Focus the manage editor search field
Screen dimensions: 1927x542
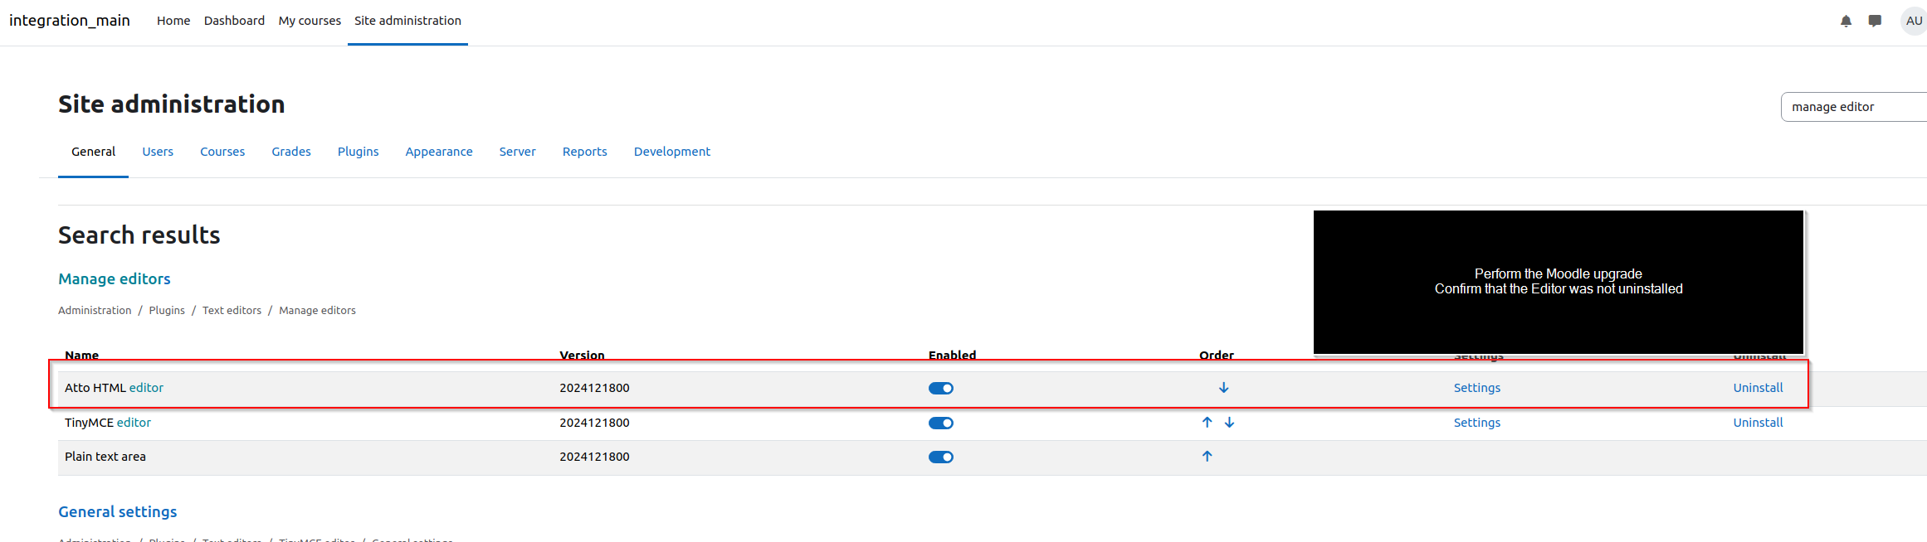(1854, 107)
